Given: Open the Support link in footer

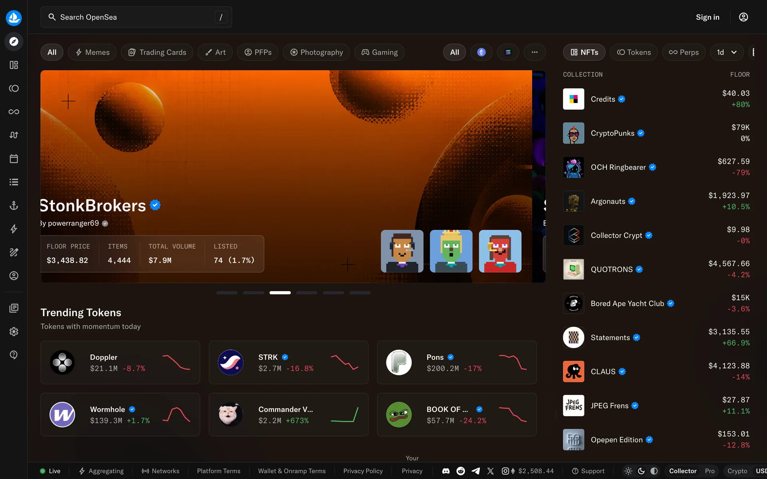Looking at the screenshot, I should tap(588, 471).
